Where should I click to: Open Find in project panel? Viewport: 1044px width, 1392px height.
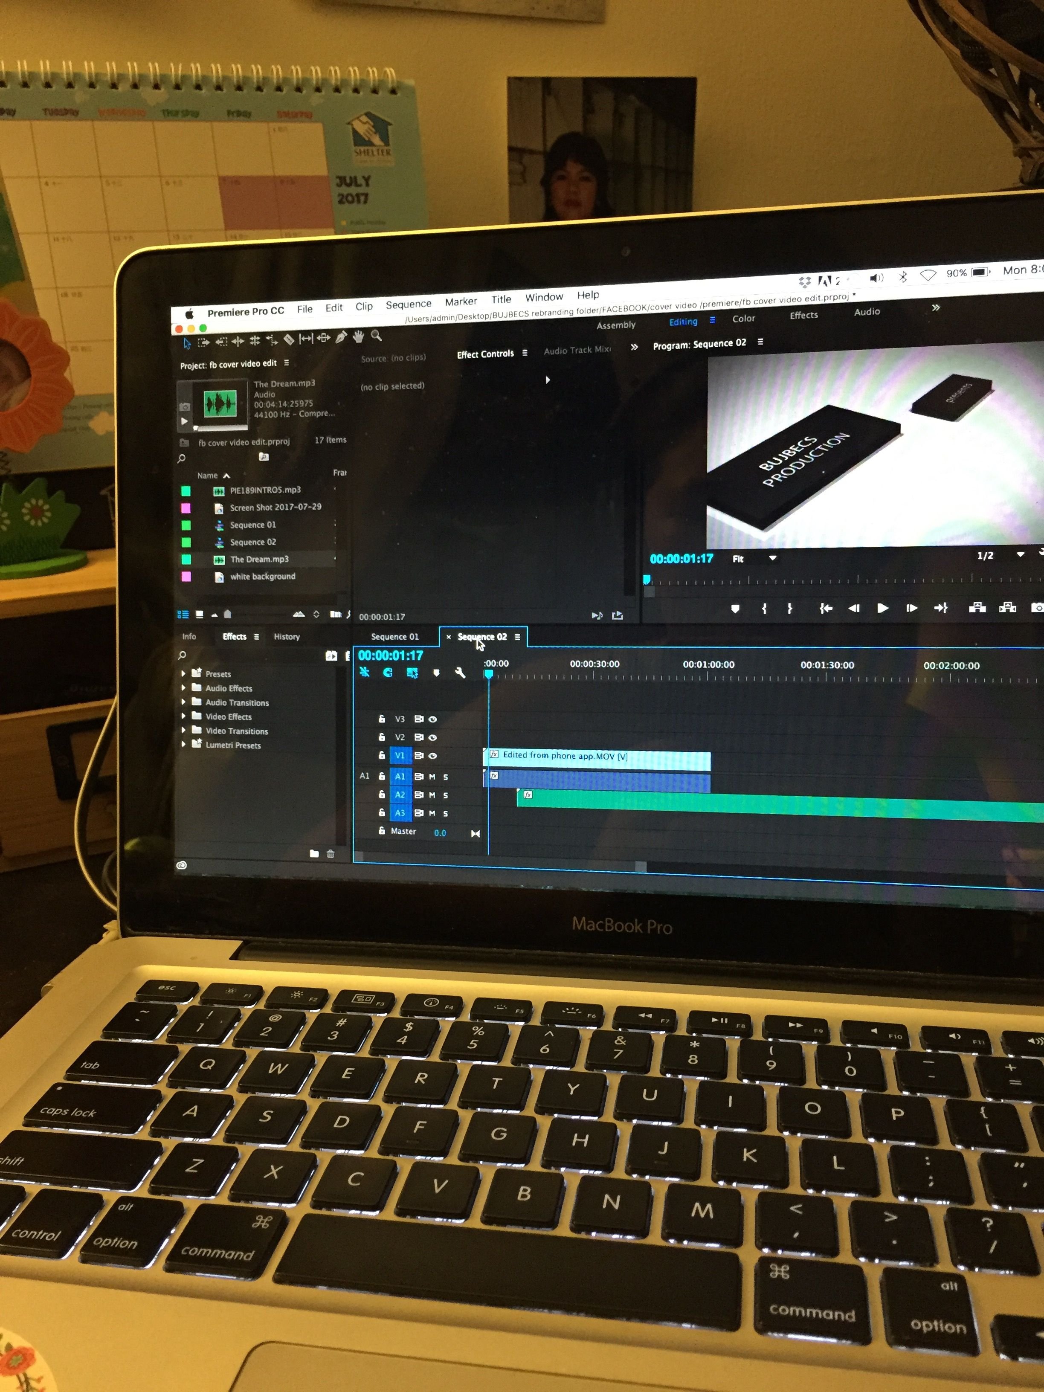pyautogui.click(x=348, y=614)
